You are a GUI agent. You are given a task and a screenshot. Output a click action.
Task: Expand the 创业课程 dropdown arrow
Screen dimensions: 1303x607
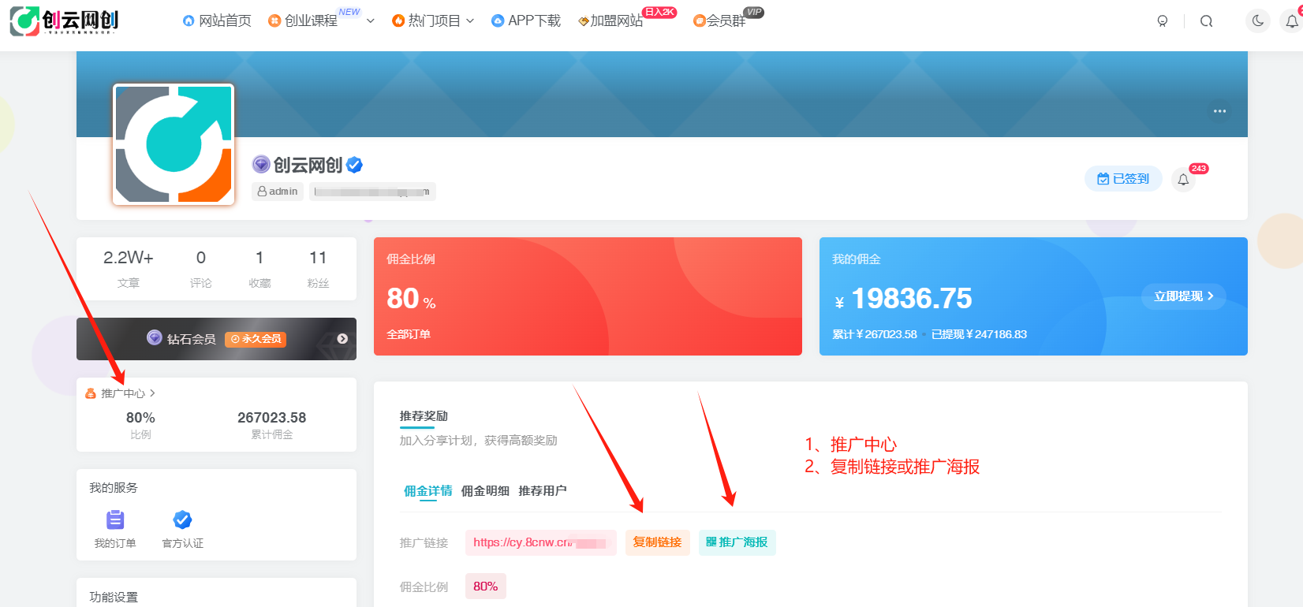click(371, 21)
